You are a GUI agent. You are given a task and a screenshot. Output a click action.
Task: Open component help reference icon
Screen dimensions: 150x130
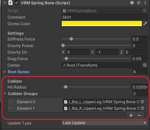132,3
